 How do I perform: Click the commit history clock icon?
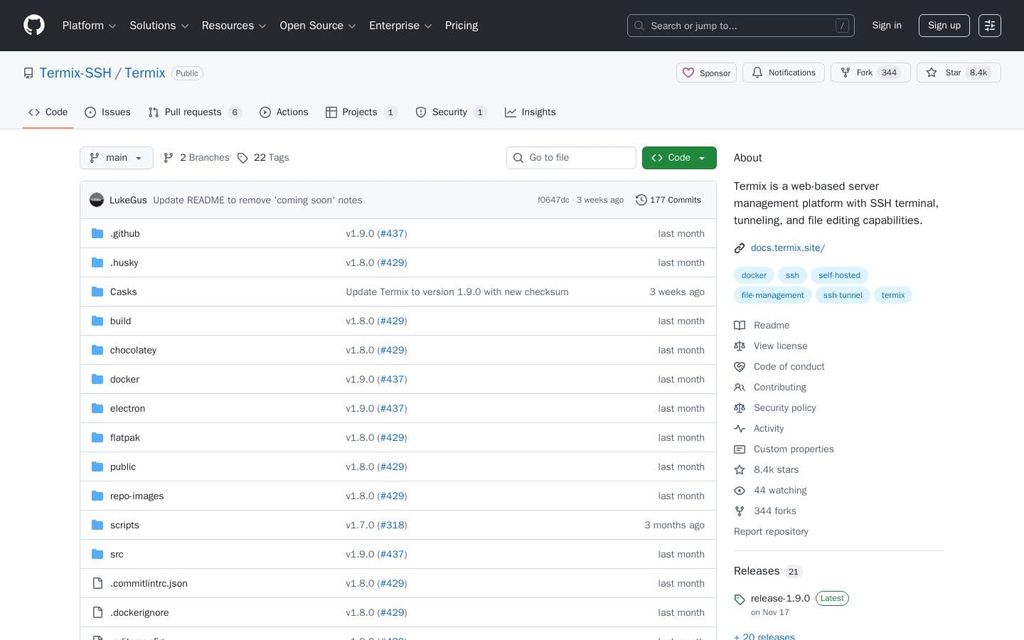pyautogui.click(x=641, y=200)
